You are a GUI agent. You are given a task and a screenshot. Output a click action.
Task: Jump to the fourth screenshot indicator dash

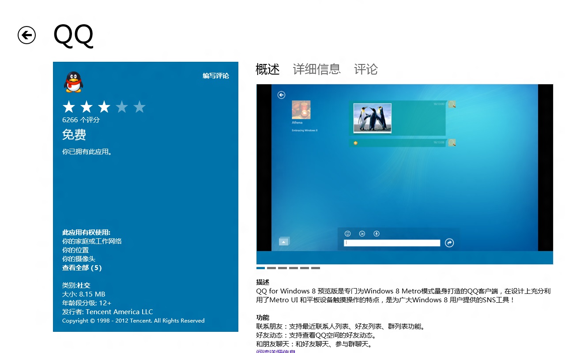pyautogui.click(x=294, y=268)
